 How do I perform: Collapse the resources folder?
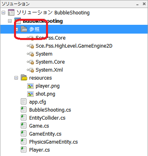pyautogui.click(x=16, y=78)
